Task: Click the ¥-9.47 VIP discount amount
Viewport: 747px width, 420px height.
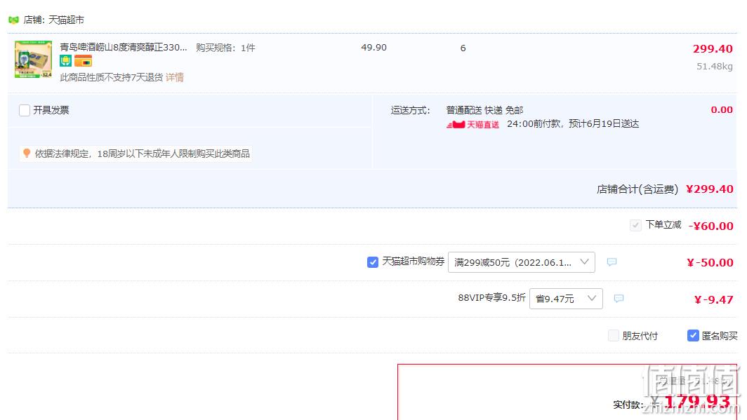Action: [x=713, y=299]
